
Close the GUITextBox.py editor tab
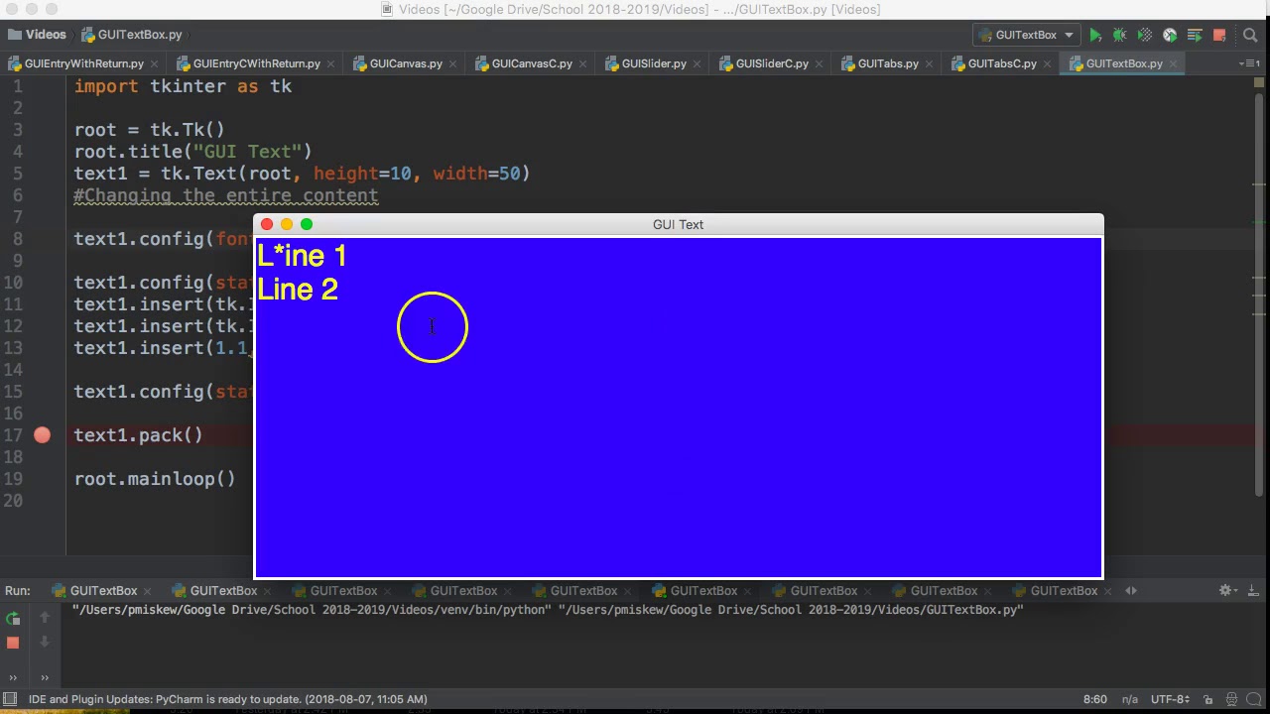click(1173, 63)
